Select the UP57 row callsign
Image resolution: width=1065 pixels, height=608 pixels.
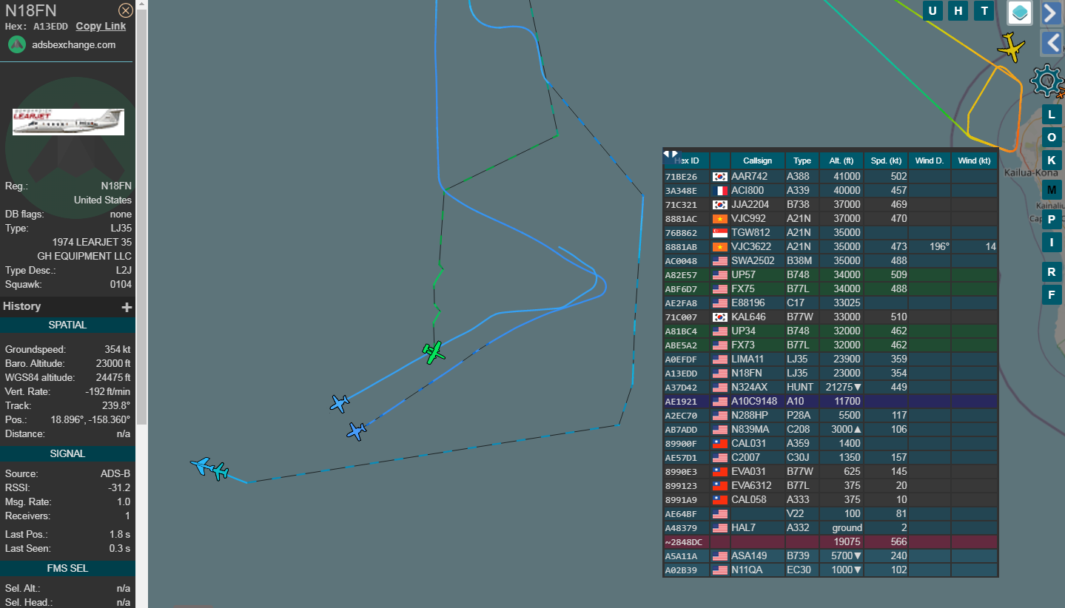[743, 275]
